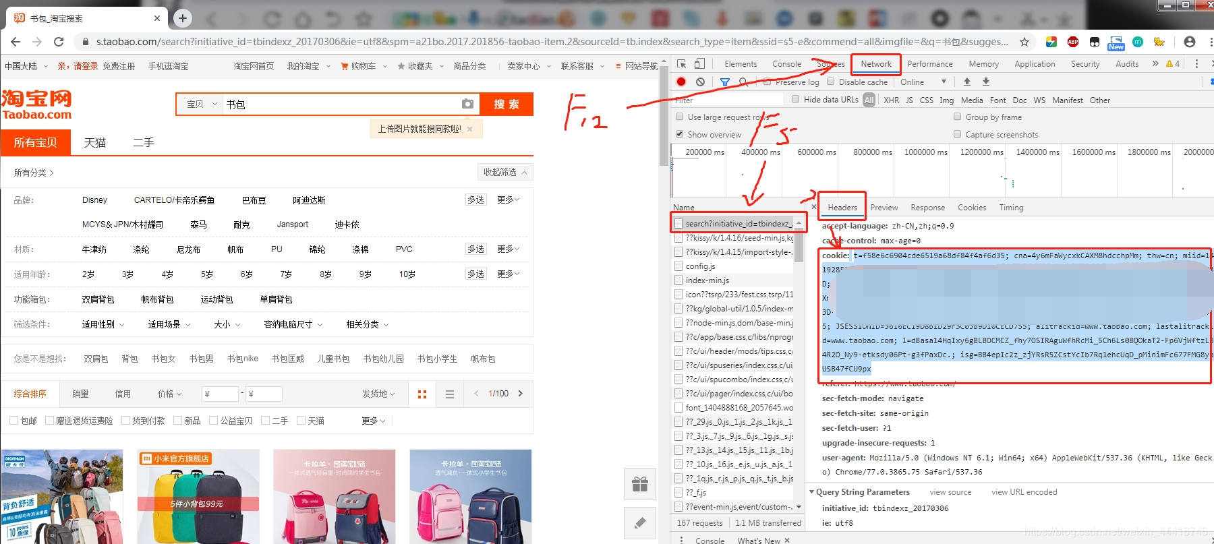1214x544 pixels.
Task: Export HAR with the download arrow icon
Action: click(x=986, y=82)
